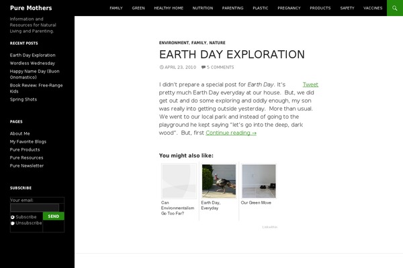The height and width of the screenshot is (268, 403).
Task: Go to the Vaccines menu section
Action: [x=372, y=8]
